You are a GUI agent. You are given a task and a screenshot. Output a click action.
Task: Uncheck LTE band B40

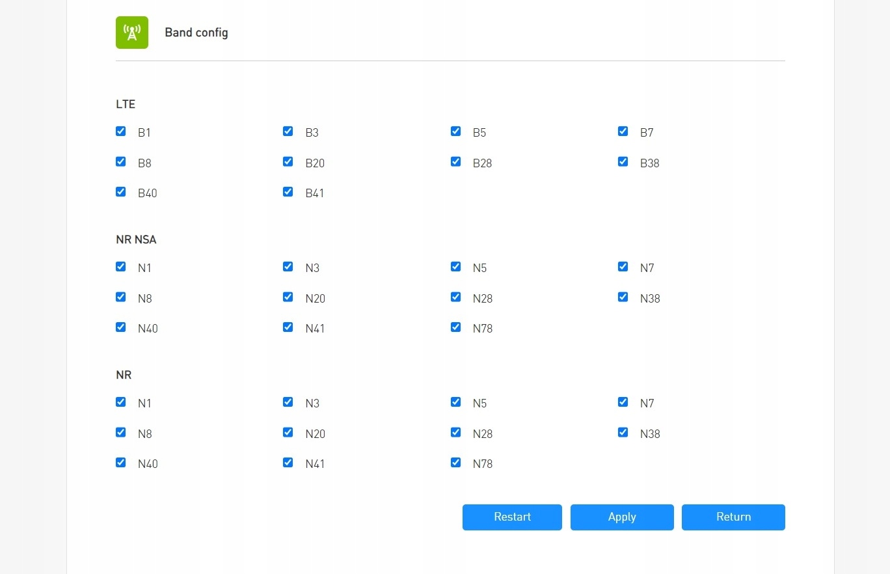pyautogui.click(x=121, y=192)
